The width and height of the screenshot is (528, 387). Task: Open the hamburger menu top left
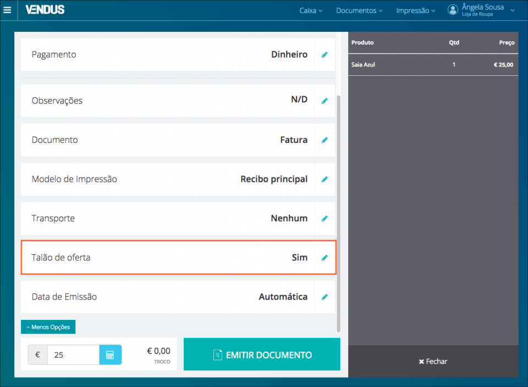8,10
